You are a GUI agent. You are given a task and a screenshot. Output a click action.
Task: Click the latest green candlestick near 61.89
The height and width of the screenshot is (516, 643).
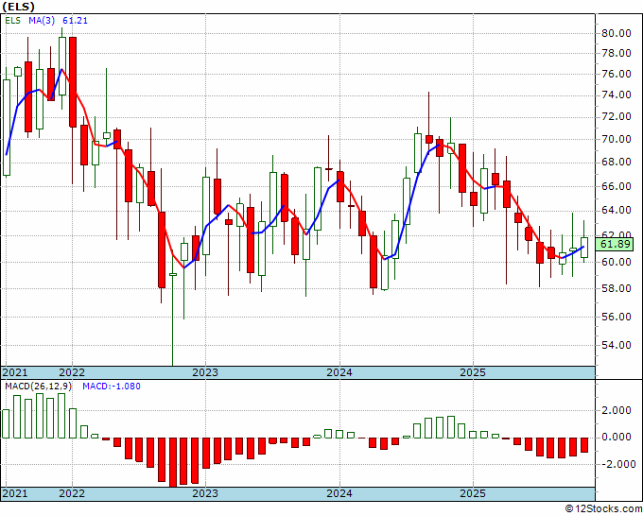coord(584,248)
